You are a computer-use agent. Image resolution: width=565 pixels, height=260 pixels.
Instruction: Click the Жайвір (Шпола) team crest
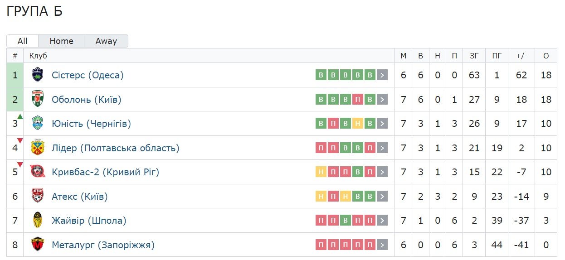pos(38,221)
